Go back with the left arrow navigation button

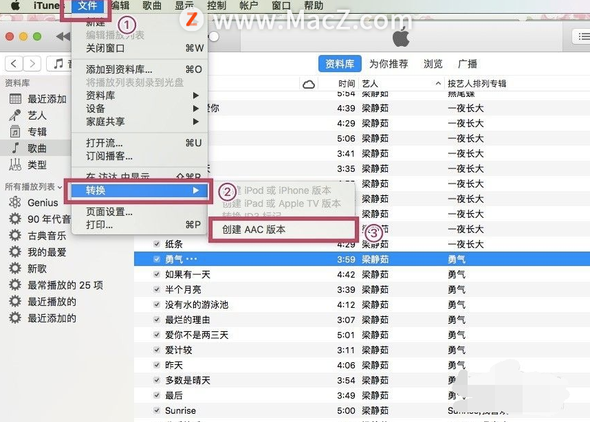pos(14,63)
